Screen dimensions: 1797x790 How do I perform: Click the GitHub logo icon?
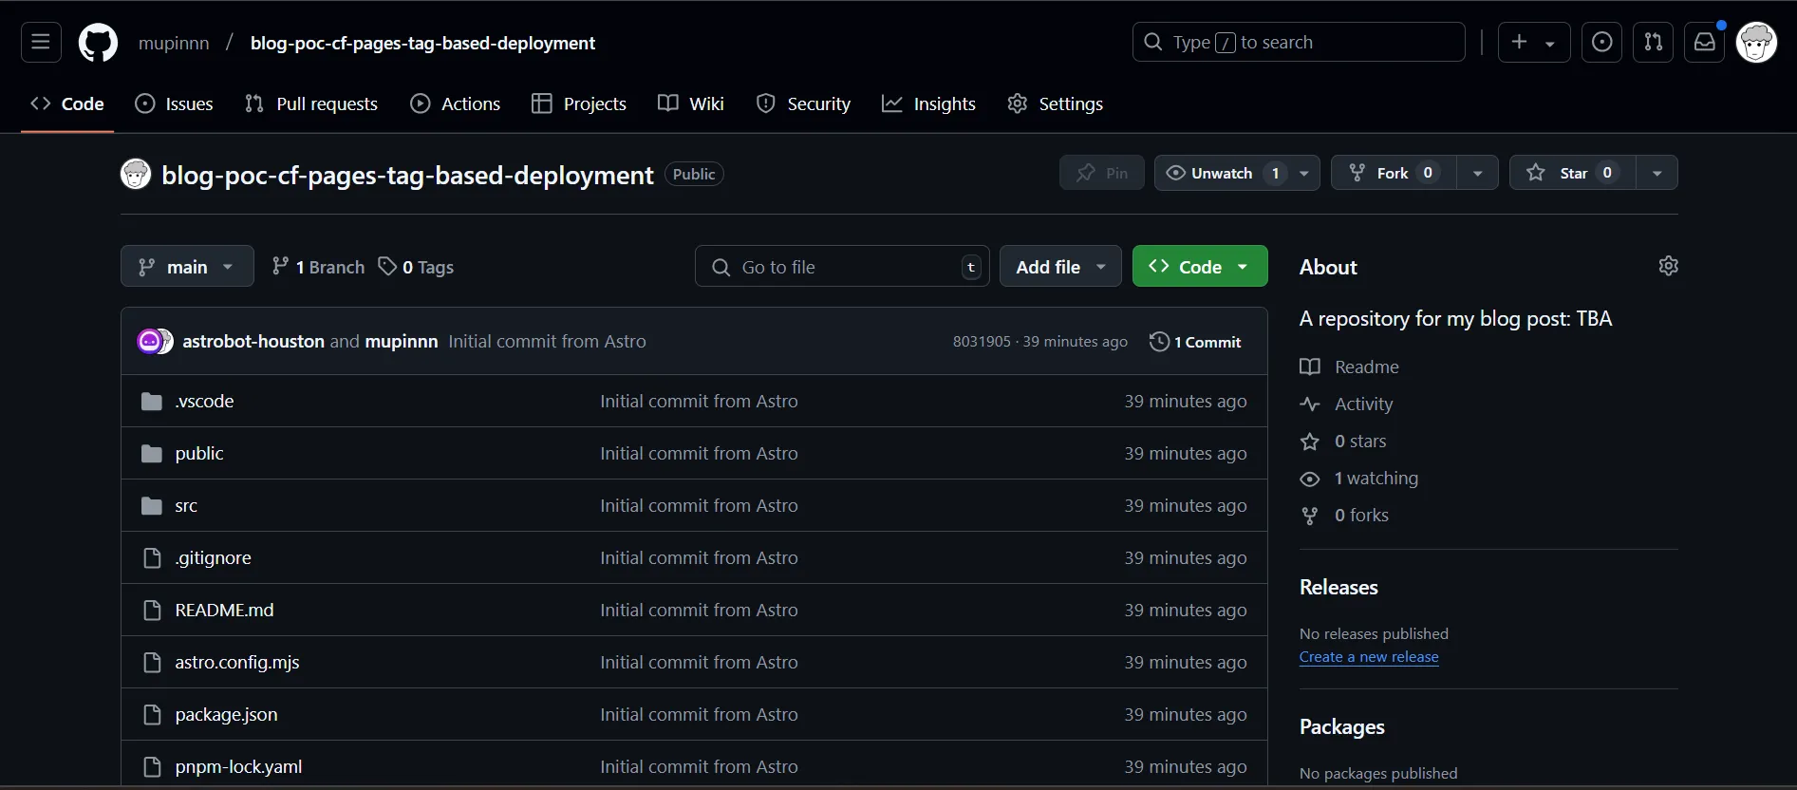coord(98,43)
